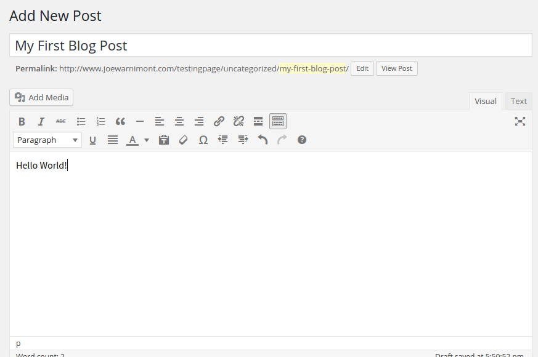Insert a numbered list
538x357 pixels.
100,121
